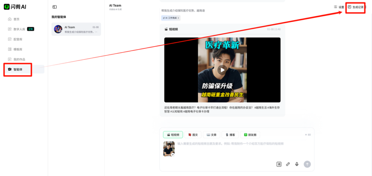The image size is (372, 176).
Task: Open 设置 settings at top right
Action: 339,7
